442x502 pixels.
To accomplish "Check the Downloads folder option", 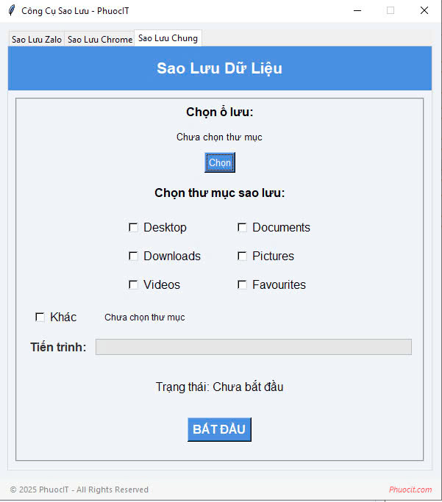I will click(x=134, y=257).
